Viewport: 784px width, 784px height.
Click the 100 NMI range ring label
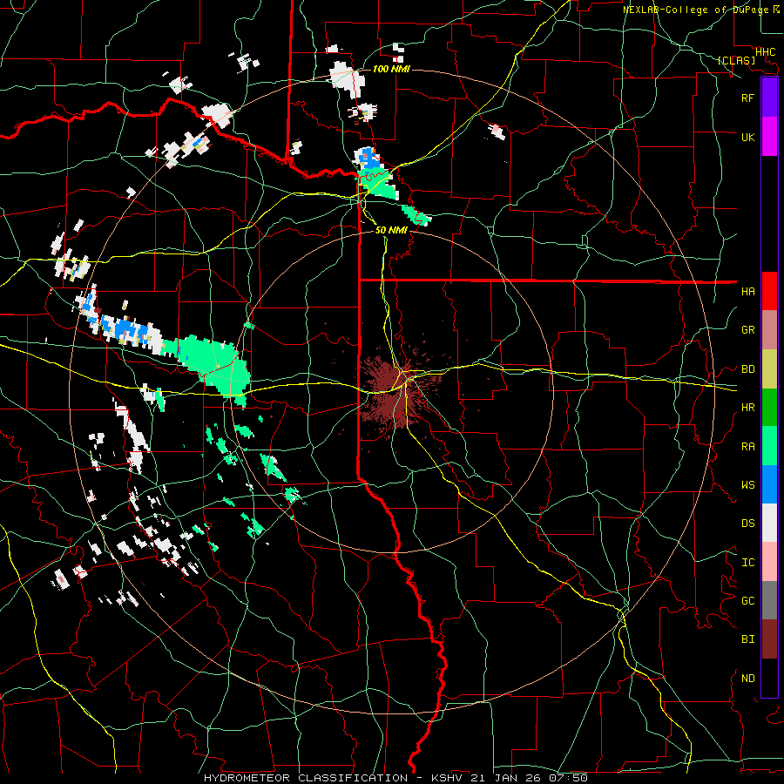click(391, 69)
